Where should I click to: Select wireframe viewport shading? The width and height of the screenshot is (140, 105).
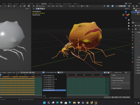[119, 6]
